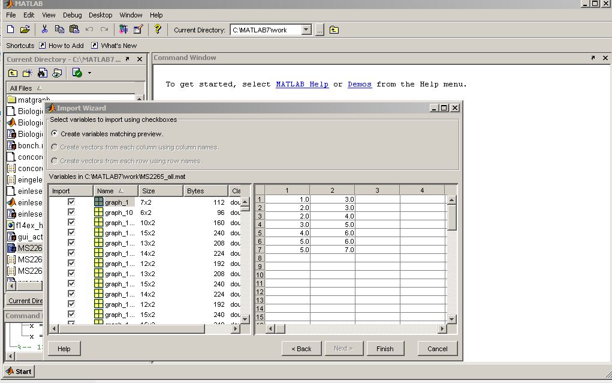
Task: Click the Paste clipboard icon
Action: [74, 29]
